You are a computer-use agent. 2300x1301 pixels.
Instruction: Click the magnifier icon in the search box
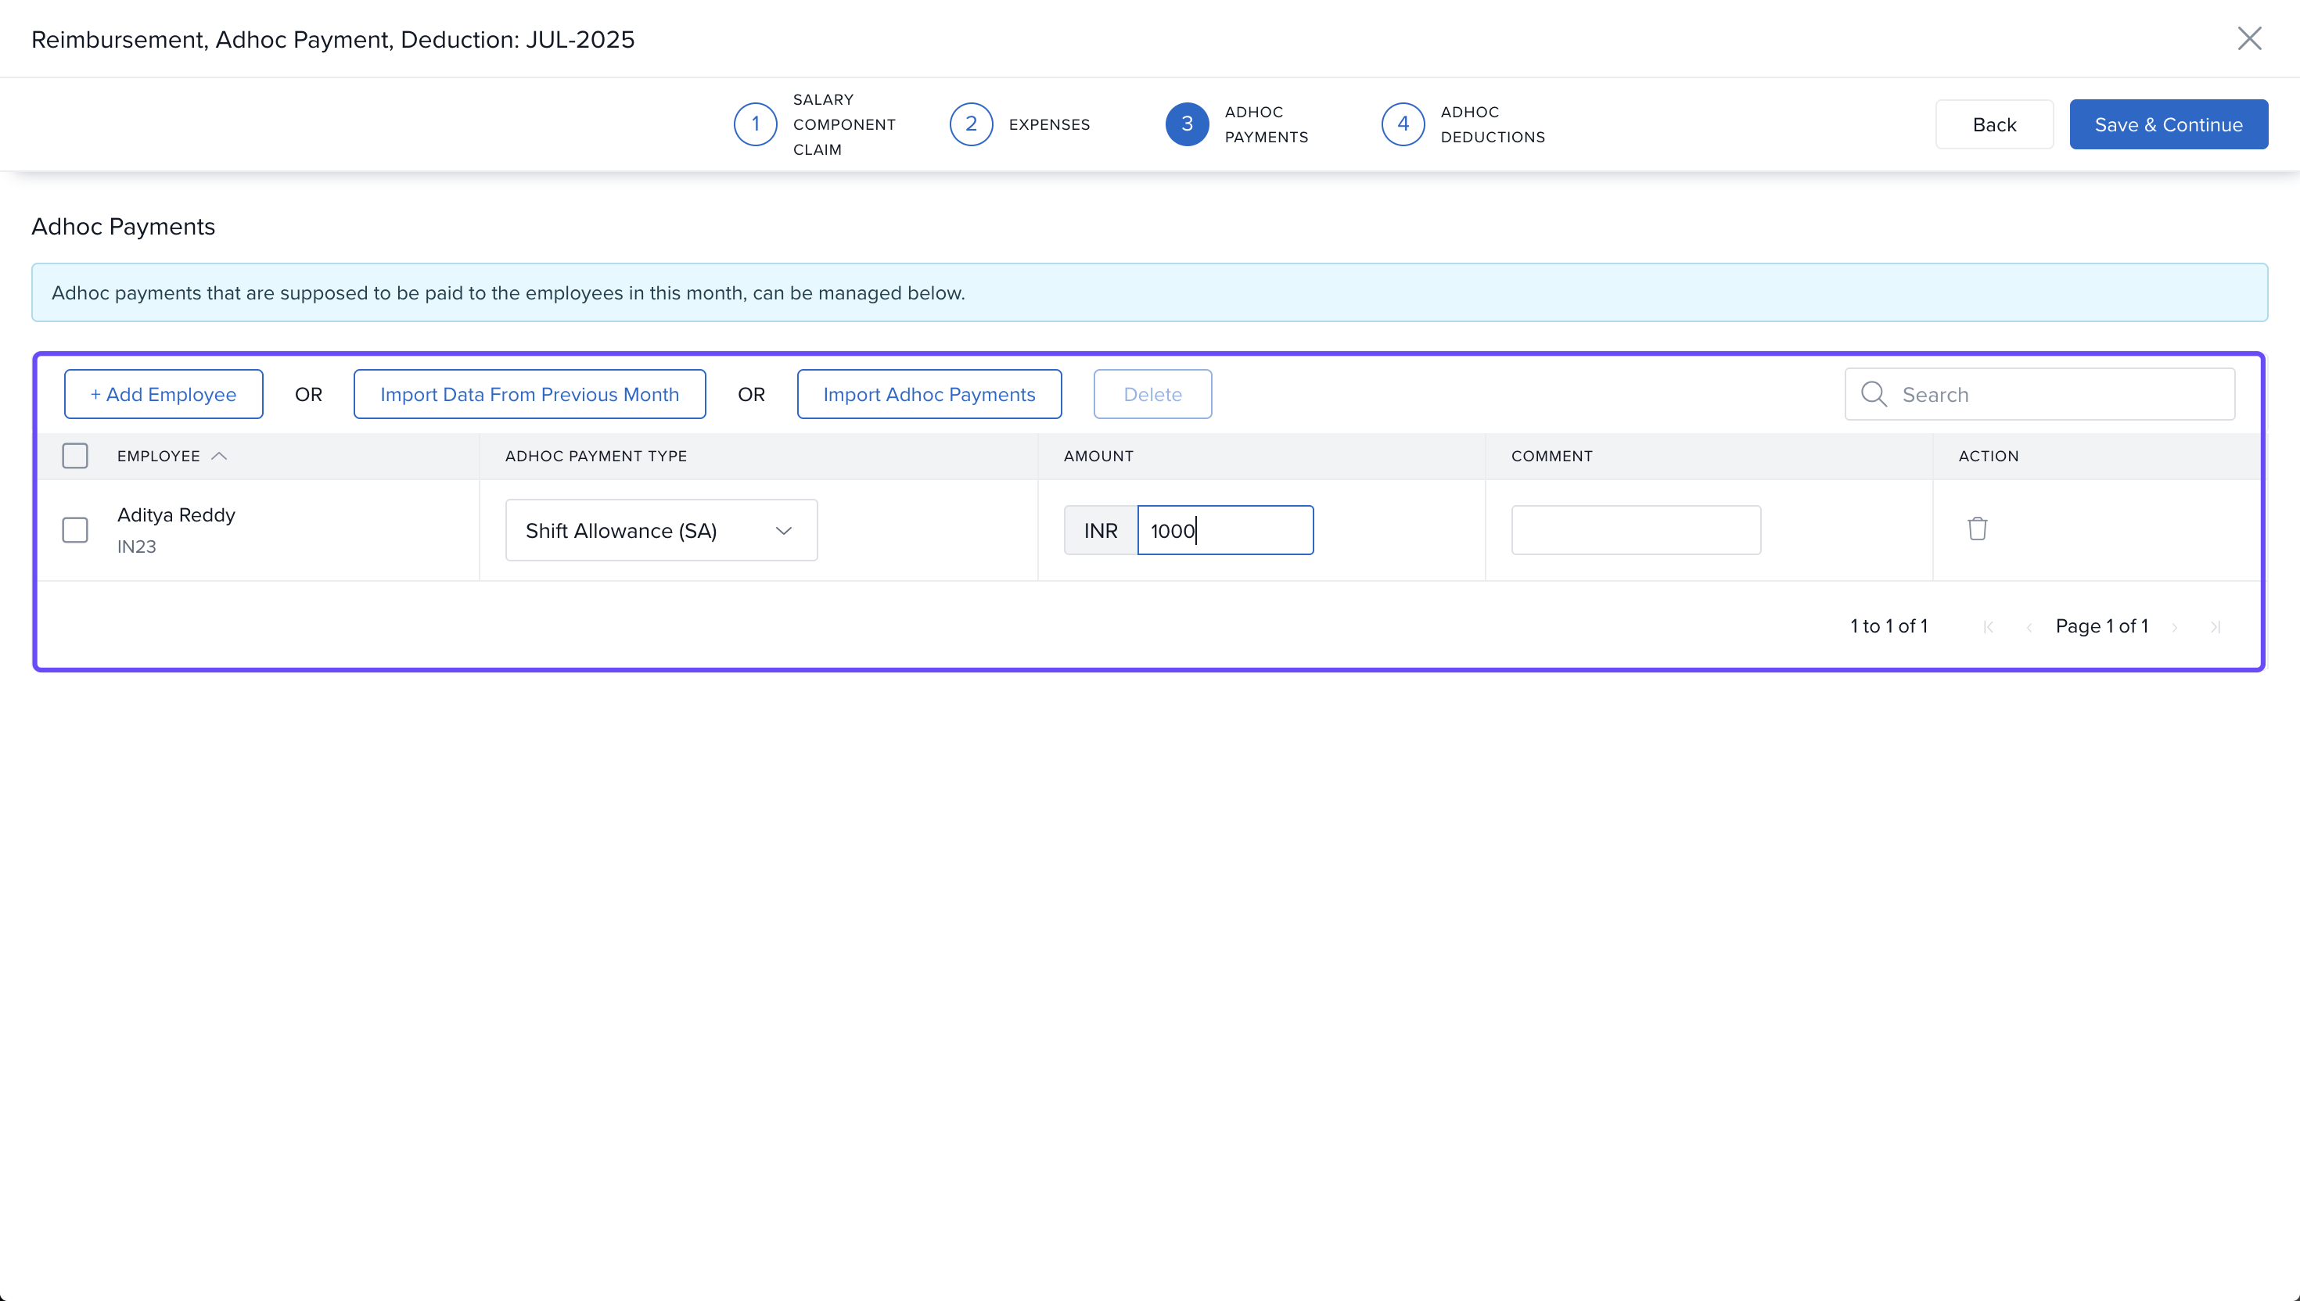click(1873, 394)
